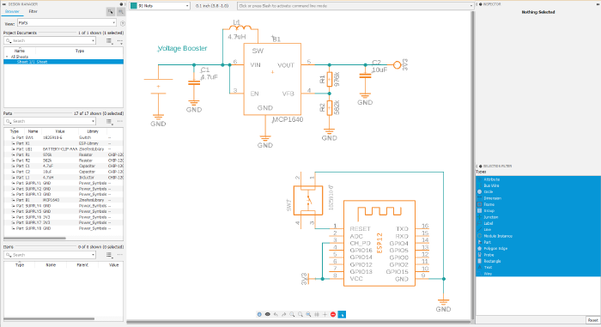601x327 pixels.
Task: Click the Undo arrow in bottom toolbar
Action: point(276,314)
